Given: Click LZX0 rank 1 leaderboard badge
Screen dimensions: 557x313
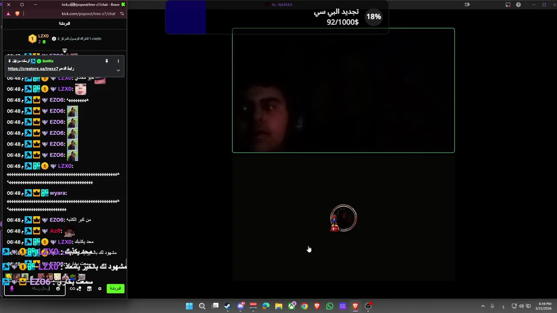Looking at the screenshot, I should point(32,39).
